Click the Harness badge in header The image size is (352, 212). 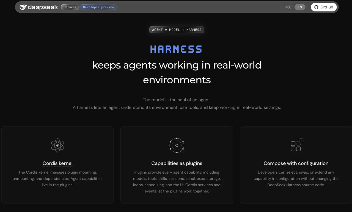pos(70,7)
